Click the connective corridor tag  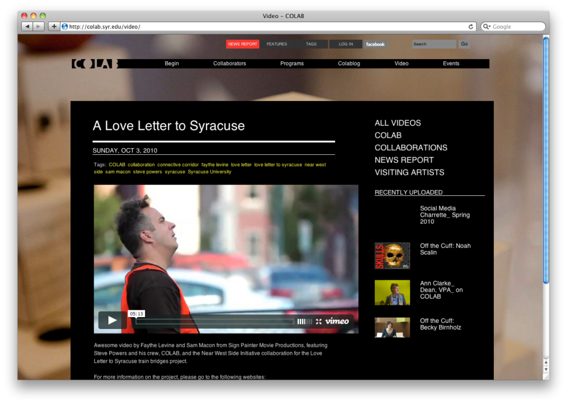tap(178, 165)
